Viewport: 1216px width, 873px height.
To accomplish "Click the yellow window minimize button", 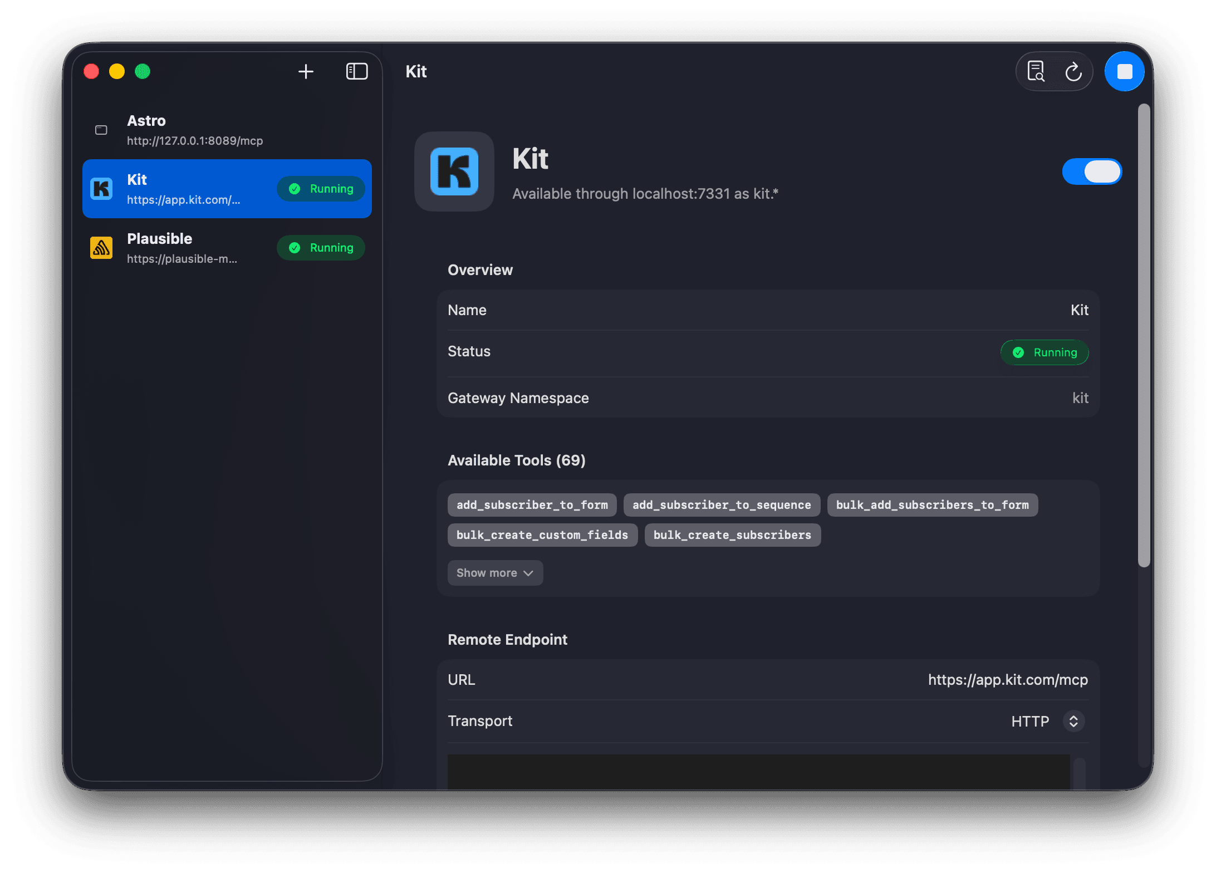I will 117,71.
